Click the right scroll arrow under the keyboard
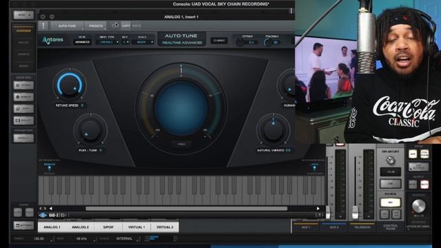Viewport: 441px width, 248px height. click(x=318, y=208)
